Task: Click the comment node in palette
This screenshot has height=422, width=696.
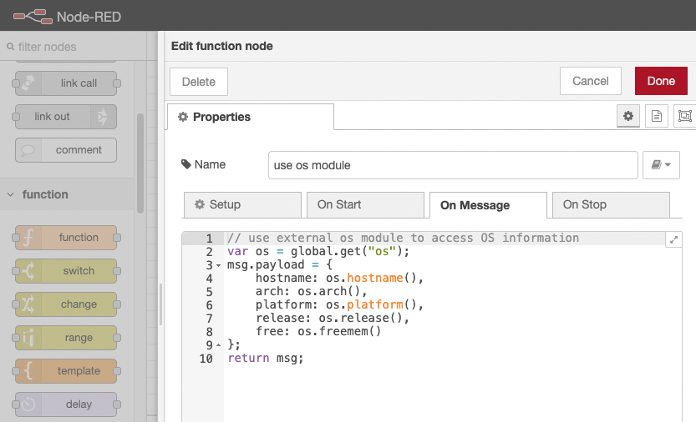Action: click(66, 150)
